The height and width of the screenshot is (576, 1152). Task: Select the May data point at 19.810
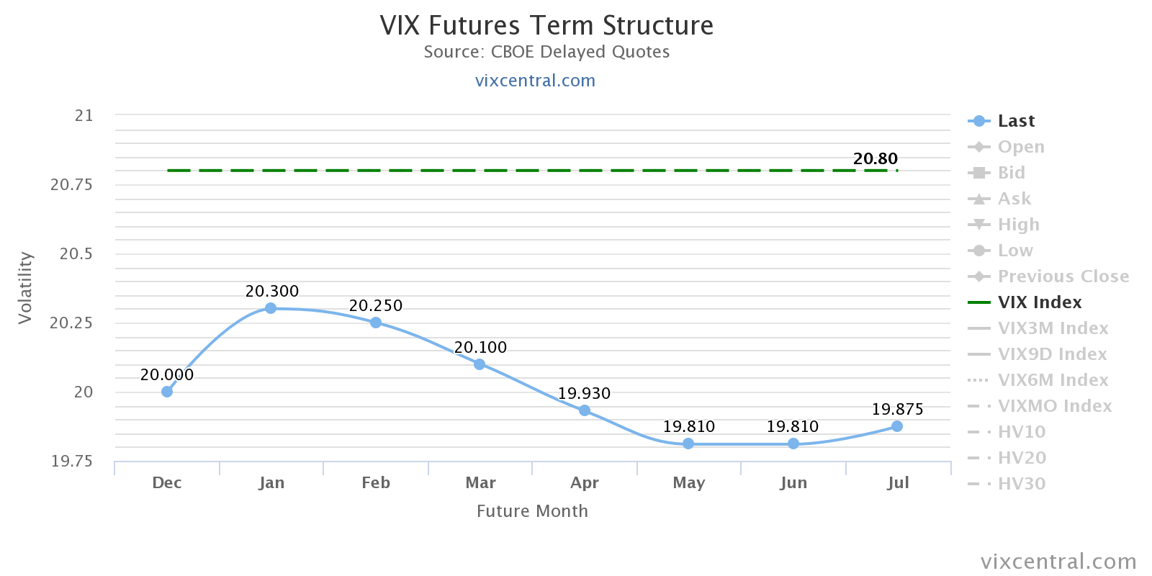coord(688,444)
